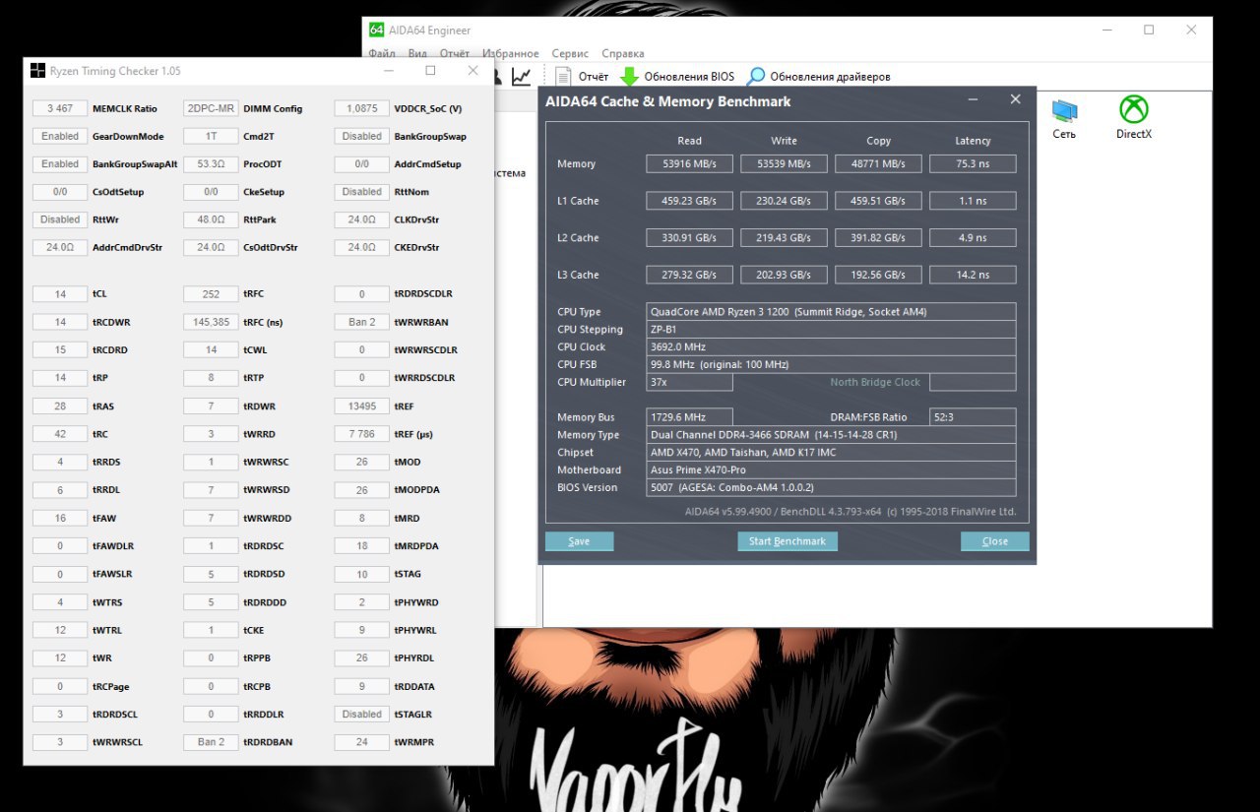Click the Ryzen Timing Checker title icon
The image size is (1260, 812).
[37, 71]
